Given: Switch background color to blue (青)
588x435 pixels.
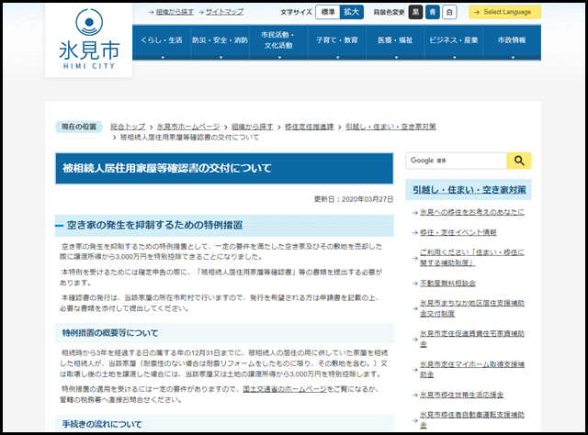Looking at the screenshot, I should [x=433, y=12].
